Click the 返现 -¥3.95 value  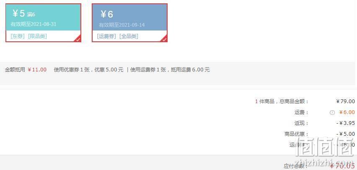346,123
